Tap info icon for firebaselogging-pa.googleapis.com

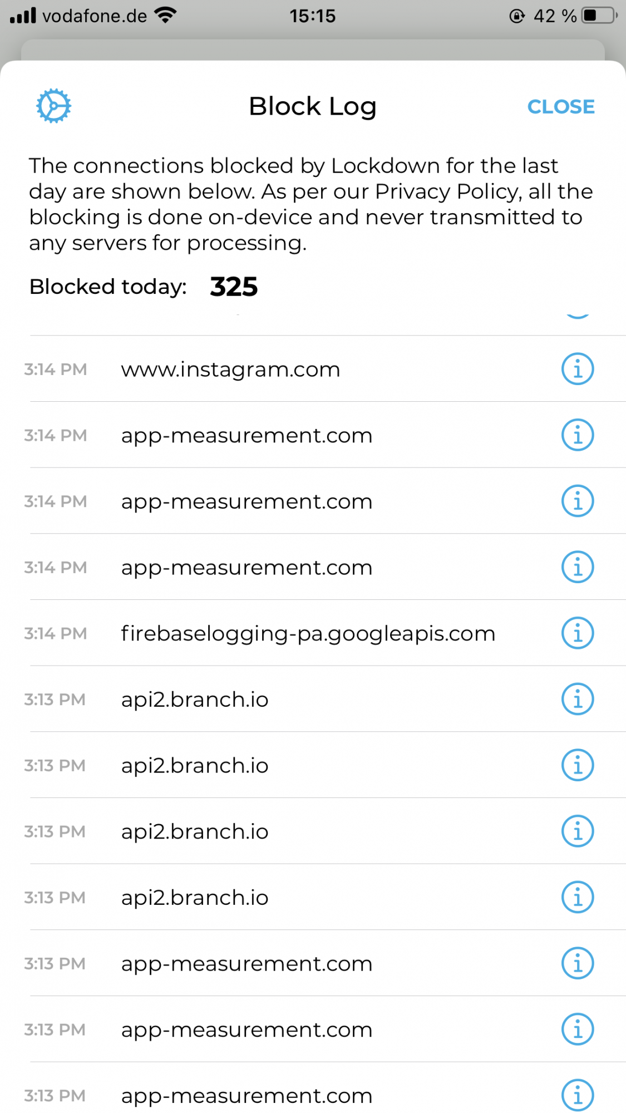[578, 633]
